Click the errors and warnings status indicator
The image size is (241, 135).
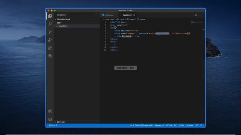click(x=53, y=125)
